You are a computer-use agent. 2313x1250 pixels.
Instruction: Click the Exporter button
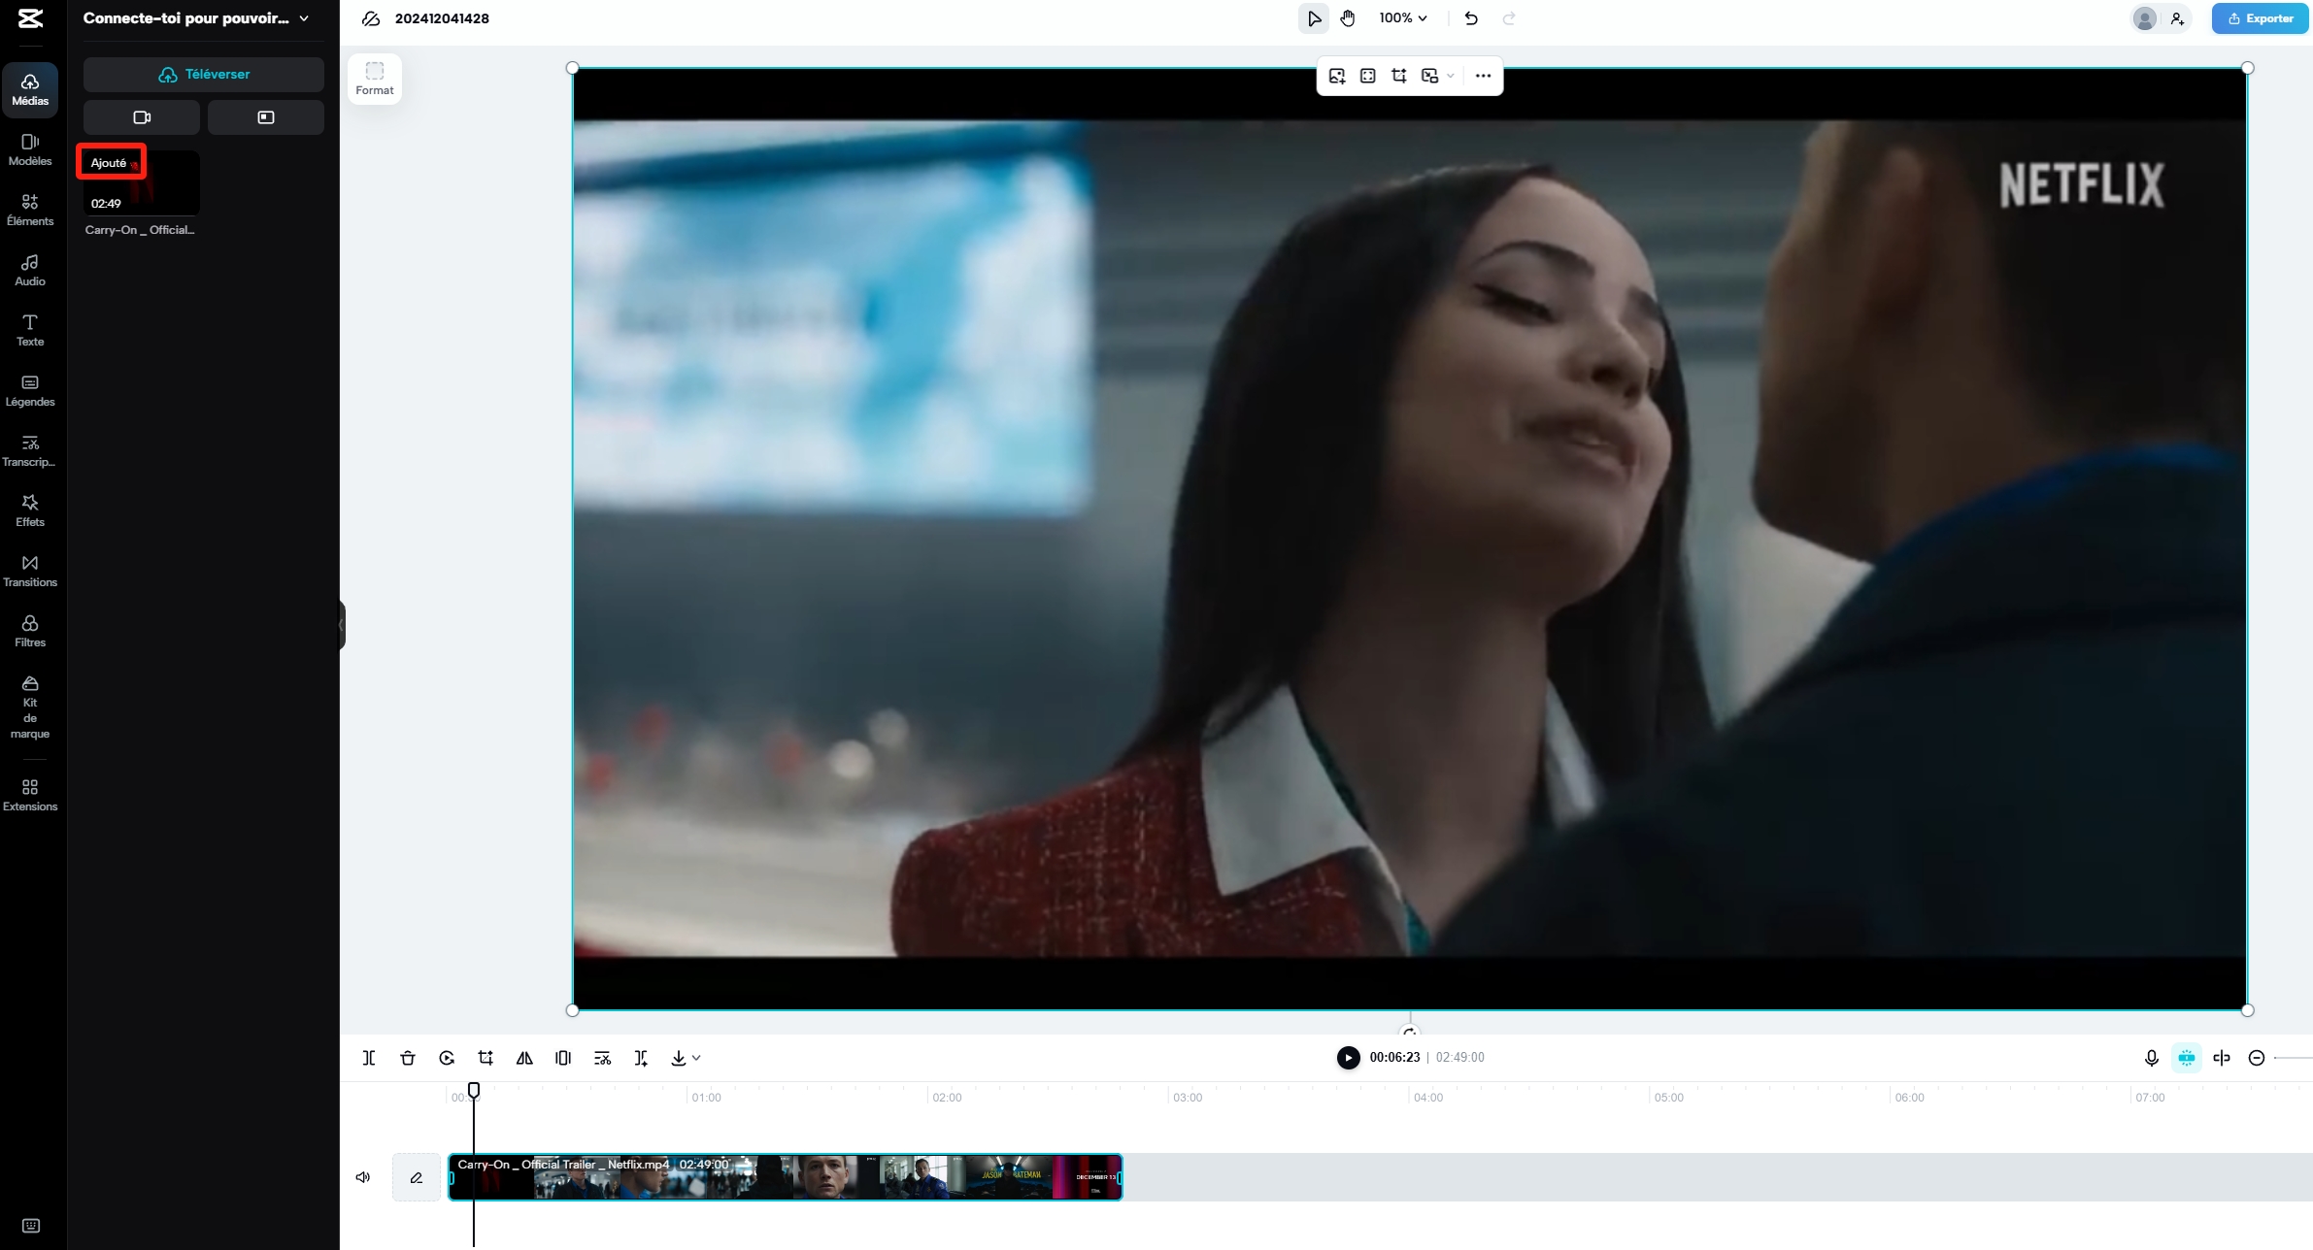point(2260,18)
